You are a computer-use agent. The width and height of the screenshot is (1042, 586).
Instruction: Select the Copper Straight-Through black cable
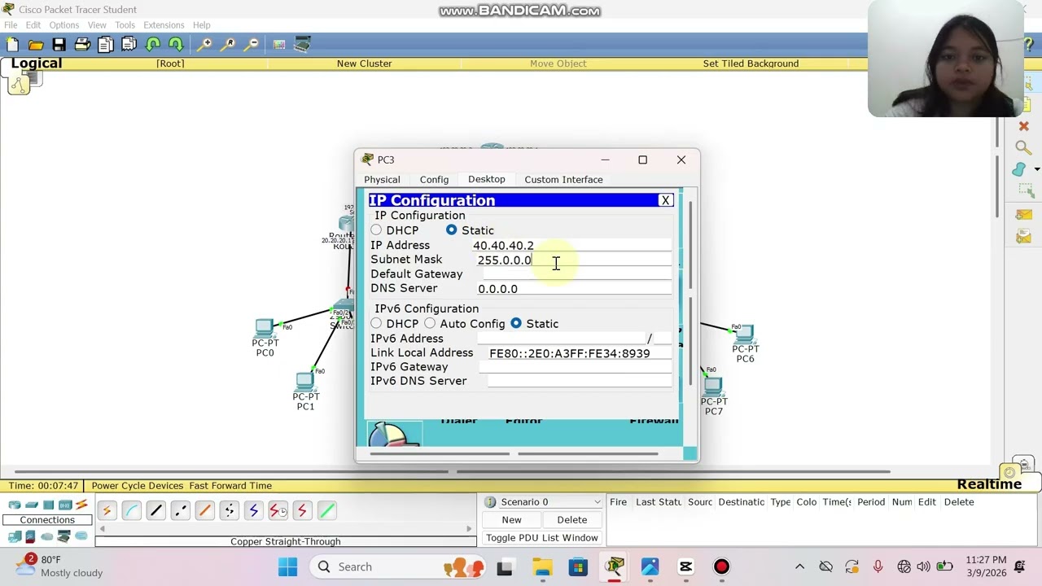tap(155, 510)
